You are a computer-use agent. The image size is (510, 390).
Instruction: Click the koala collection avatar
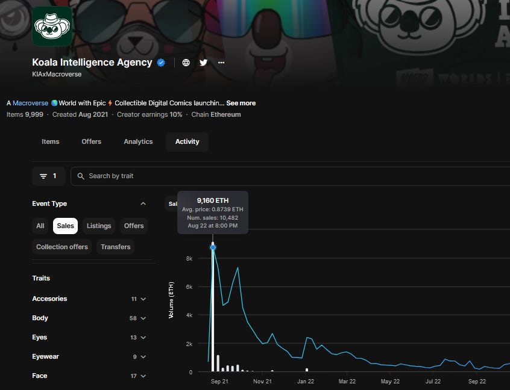(x=52, y=26)
